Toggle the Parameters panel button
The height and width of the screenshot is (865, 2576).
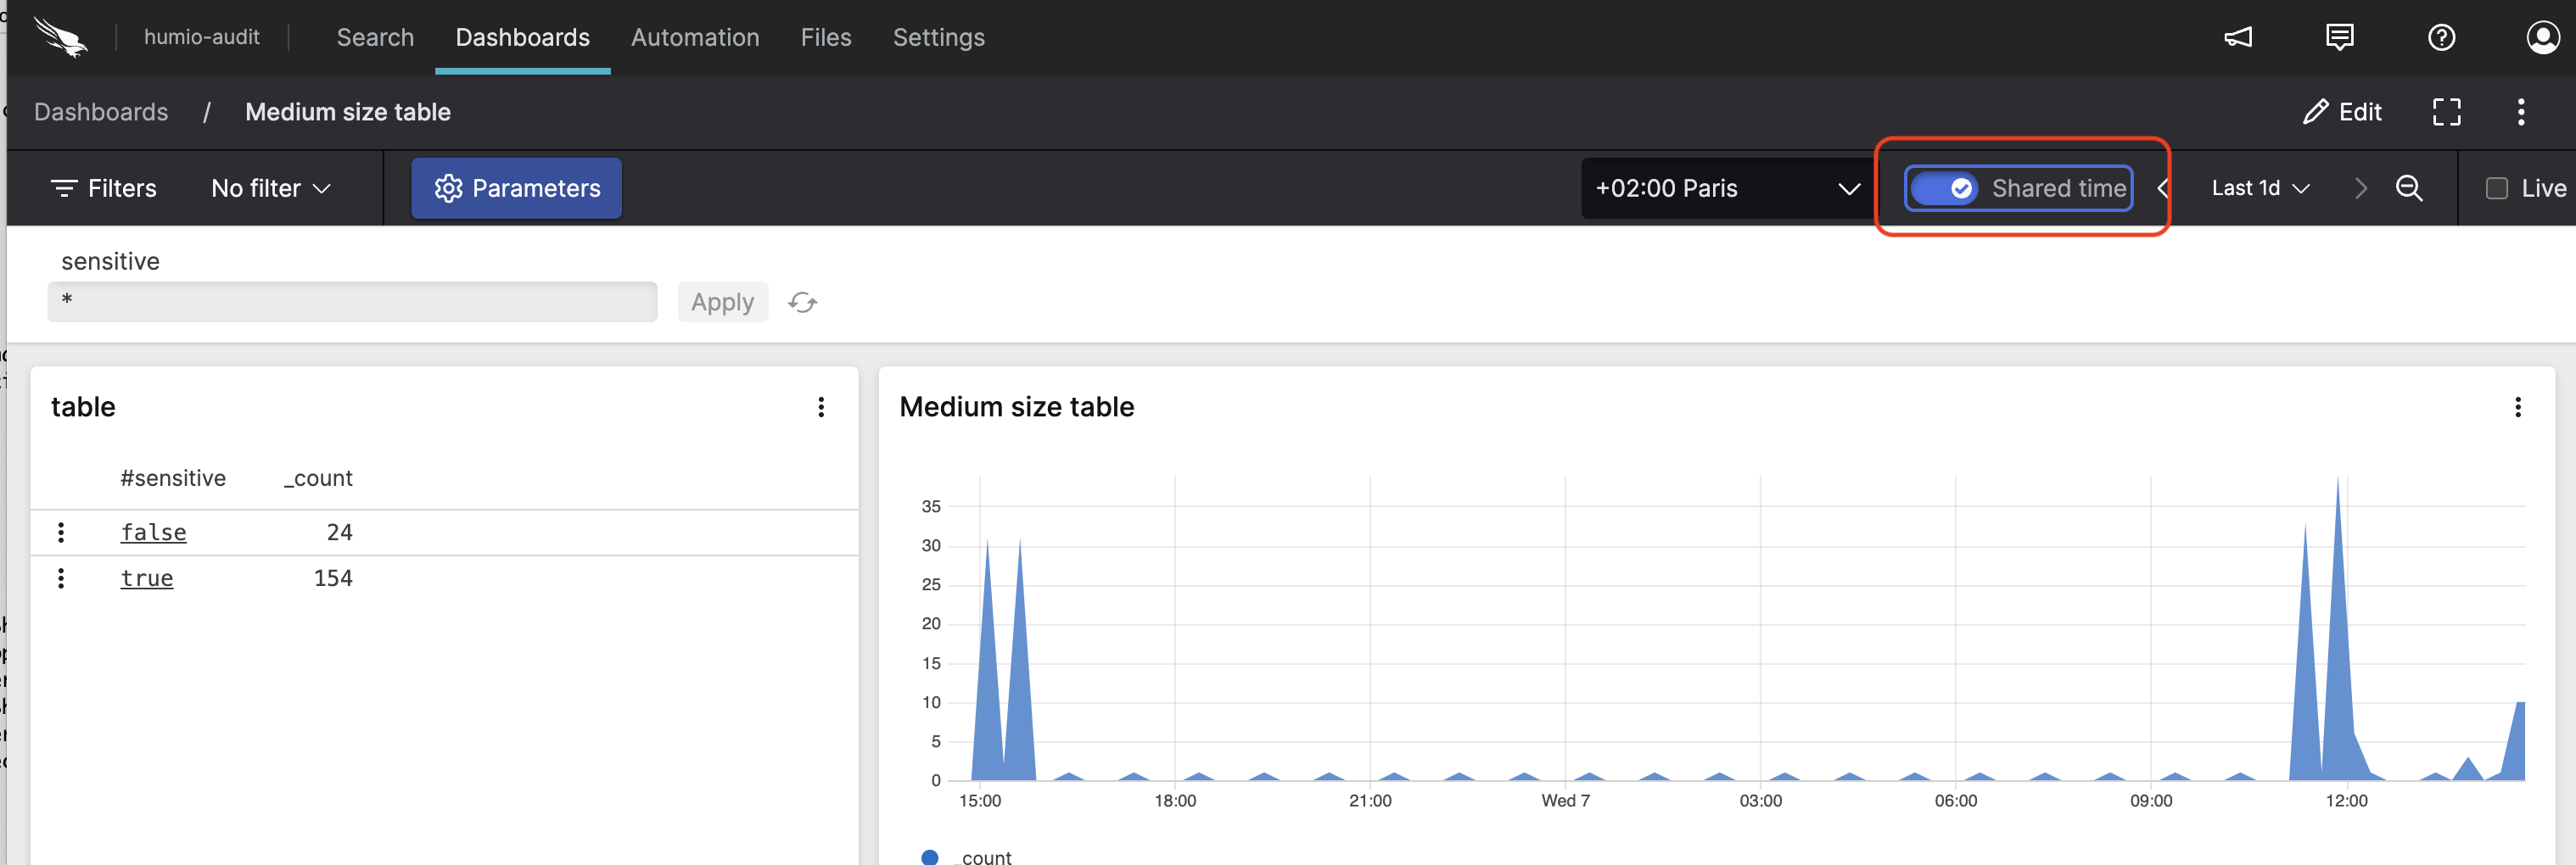pos(516,188)
